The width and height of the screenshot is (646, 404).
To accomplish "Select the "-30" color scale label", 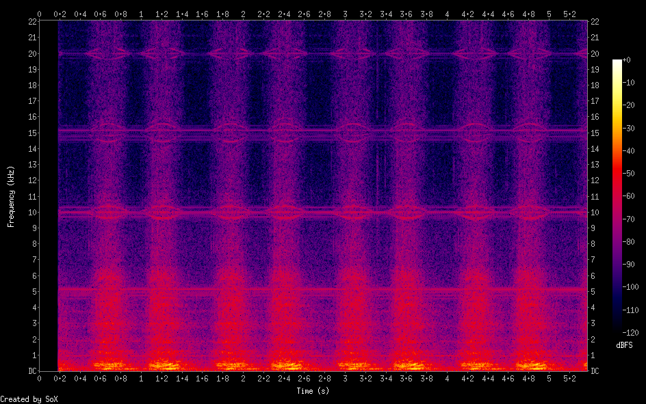I will click(628, 129).
